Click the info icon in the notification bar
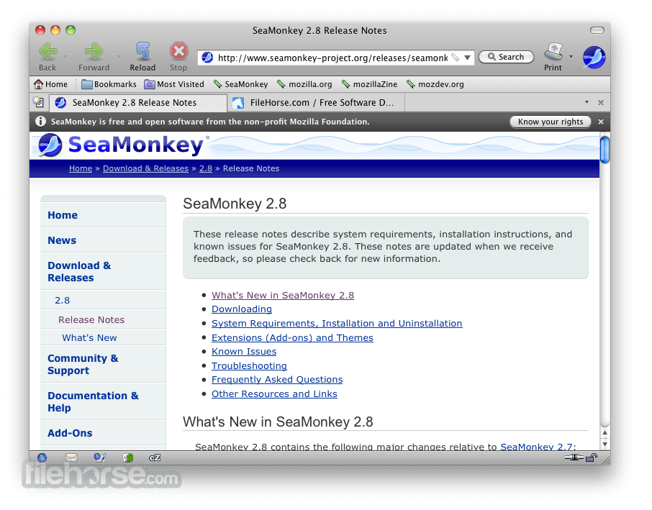 (41, 122)
